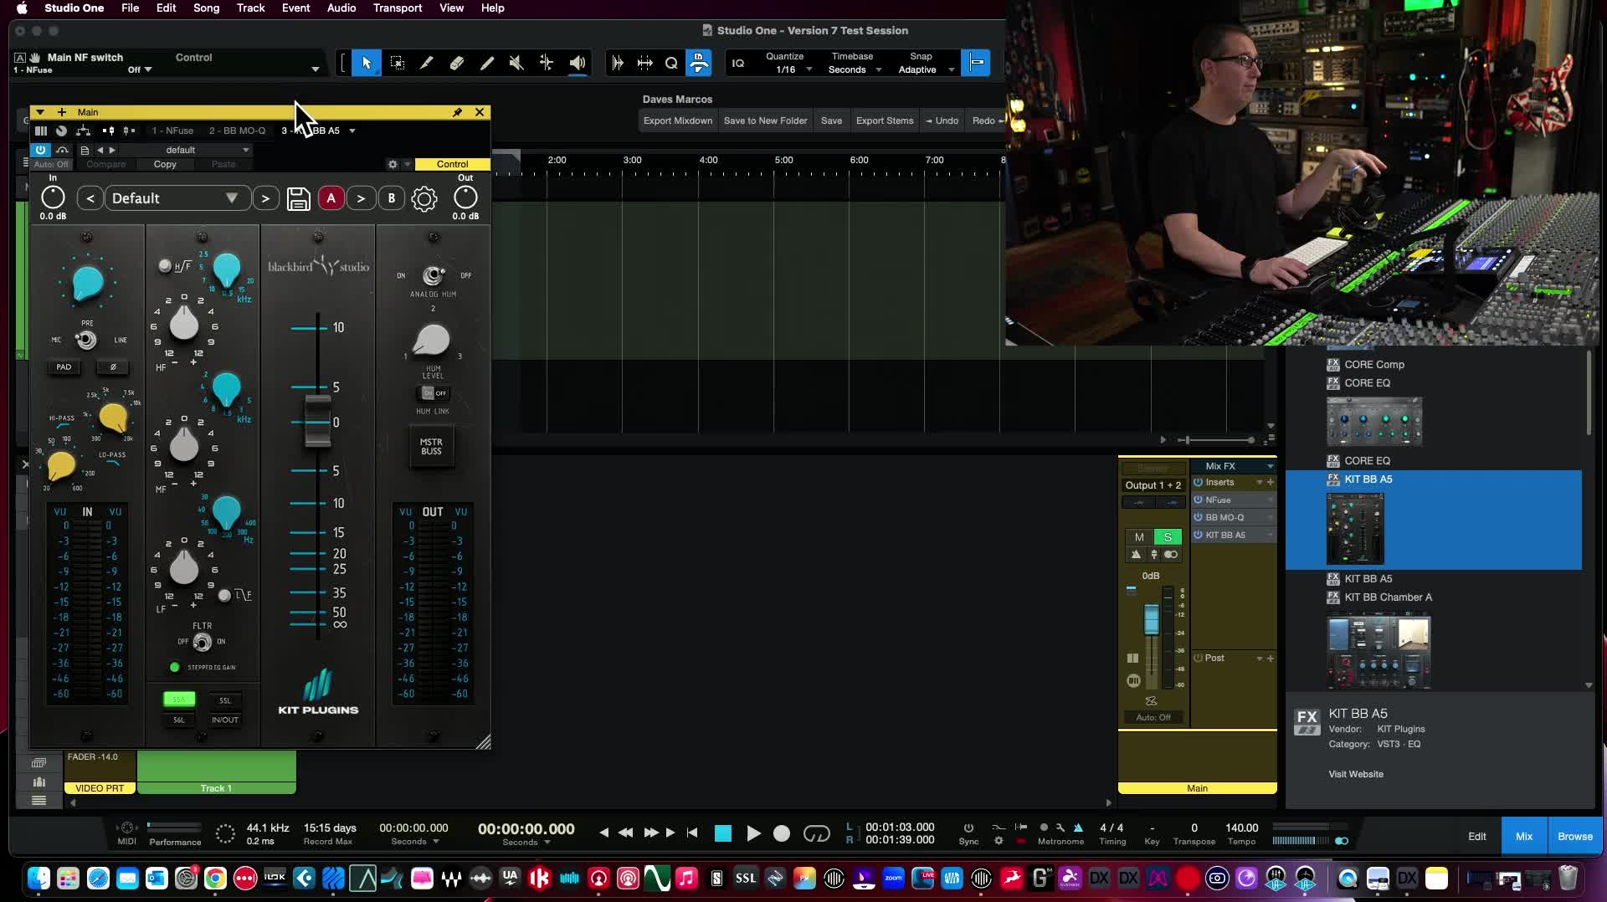
Task: Select the Paint (pencil) tool
Action: (486, 63)
